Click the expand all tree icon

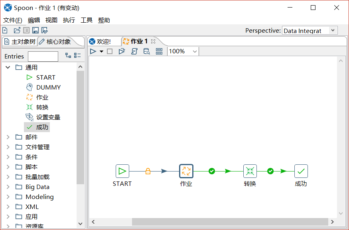tap(68, 55)
